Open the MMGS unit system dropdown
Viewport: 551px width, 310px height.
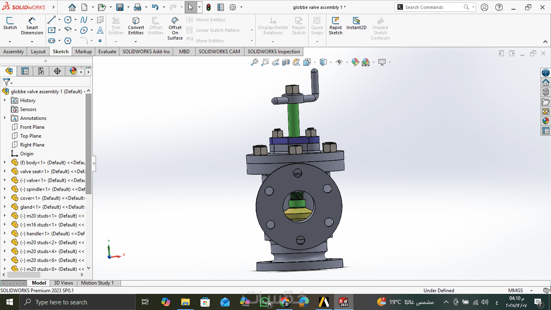pyautogui.click(x=532, y=291)
